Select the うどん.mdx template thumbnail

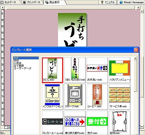(53, 70)
